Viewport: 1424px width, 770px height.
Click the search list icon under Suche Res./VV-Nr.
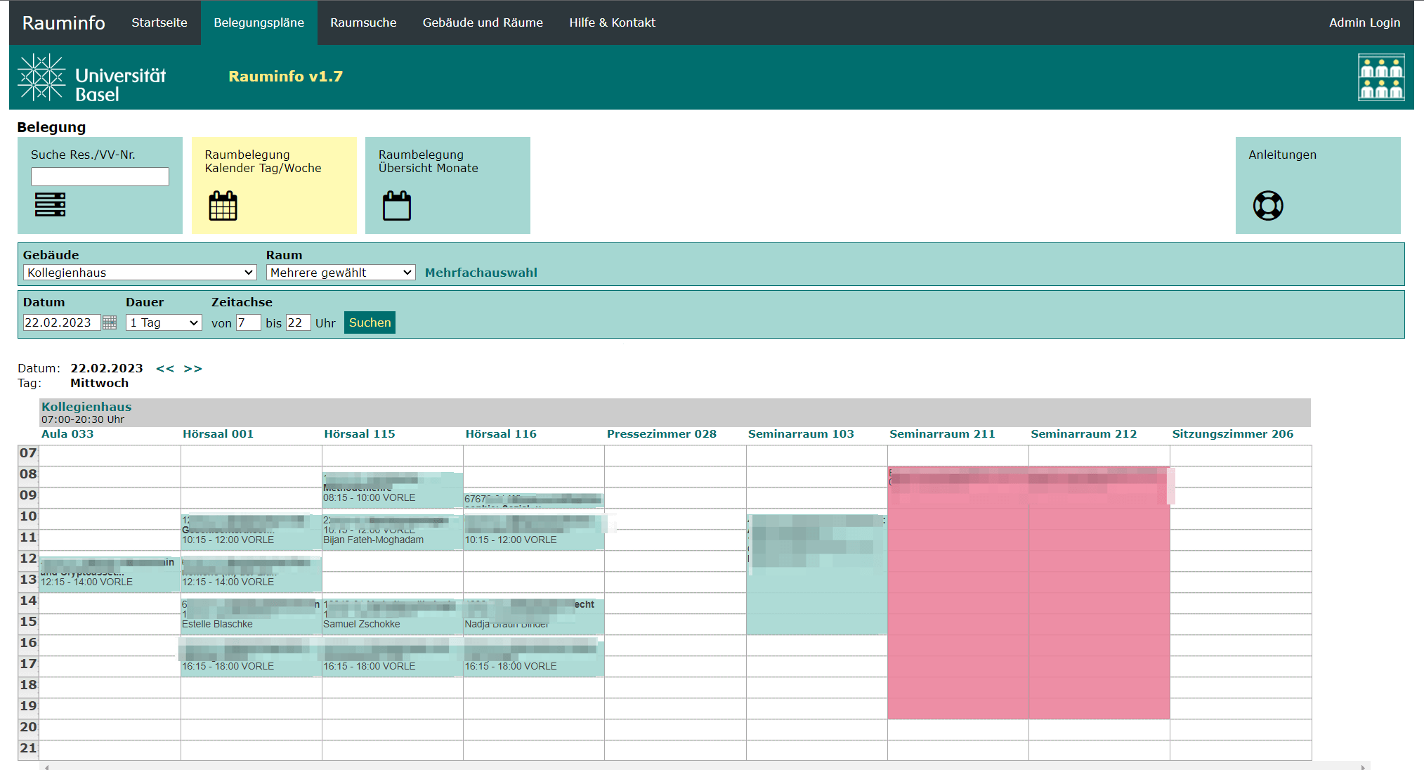point(50,204)
